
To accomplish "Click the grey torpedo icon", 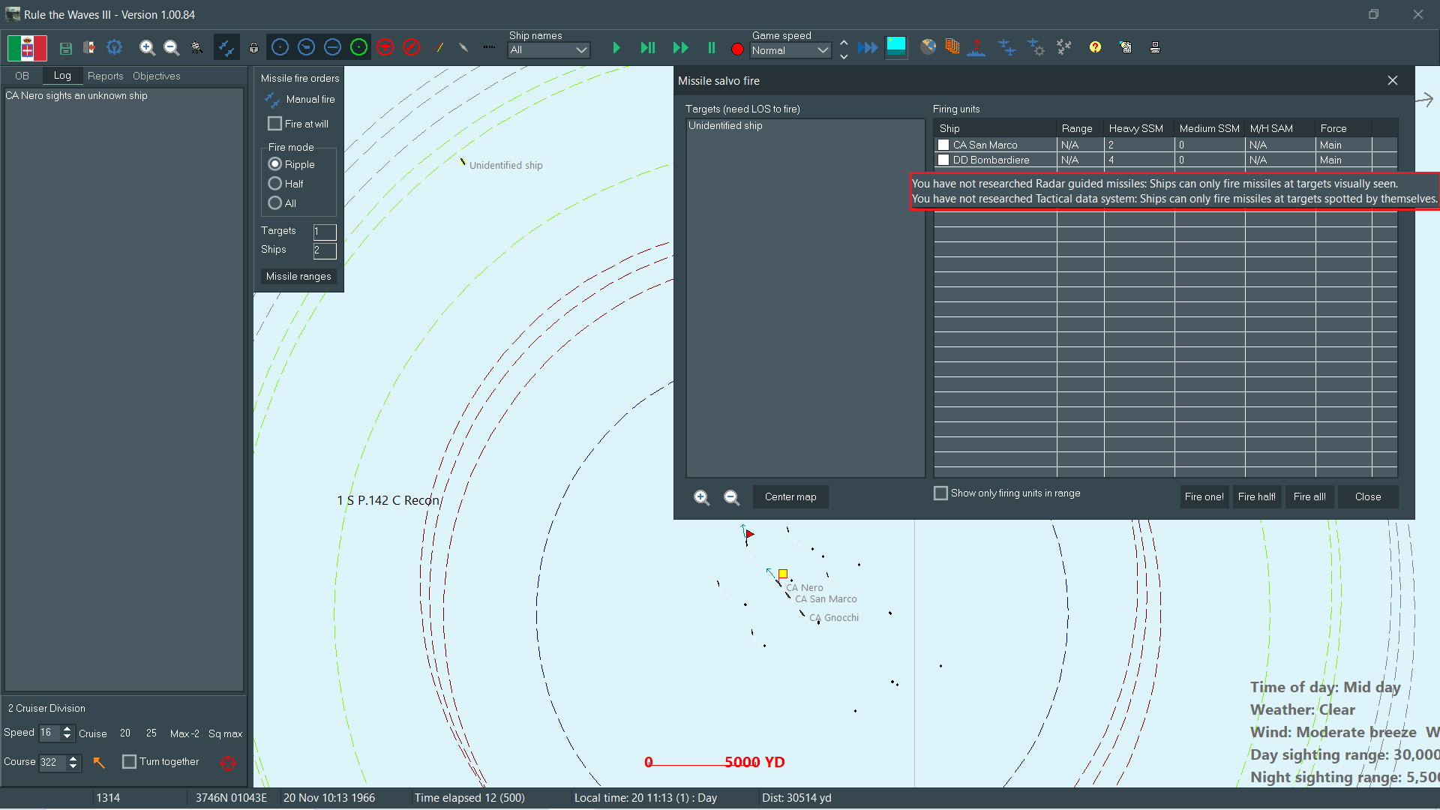I will click(463, 48).
